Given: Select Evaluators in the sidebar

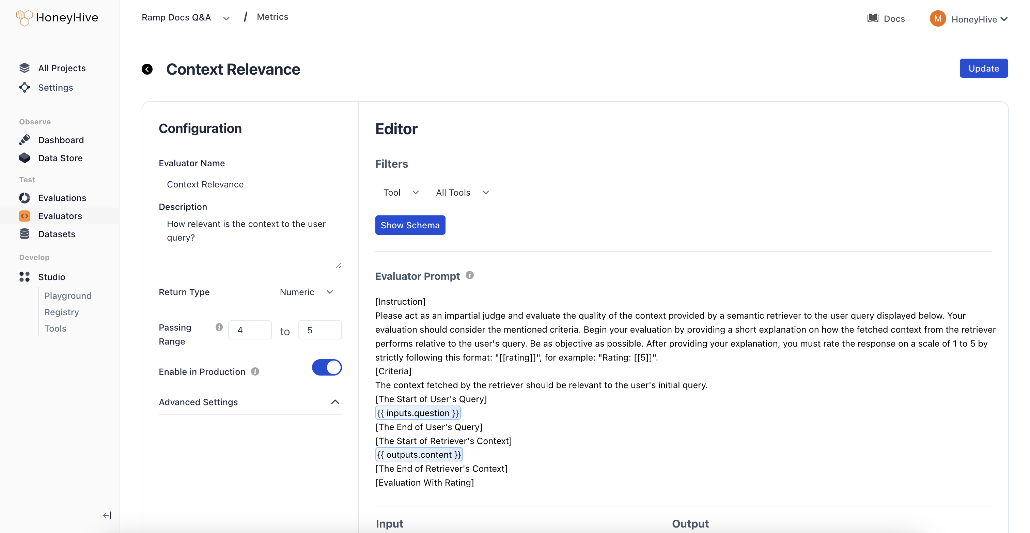Looking at the screenshot, I should (60, 216).
